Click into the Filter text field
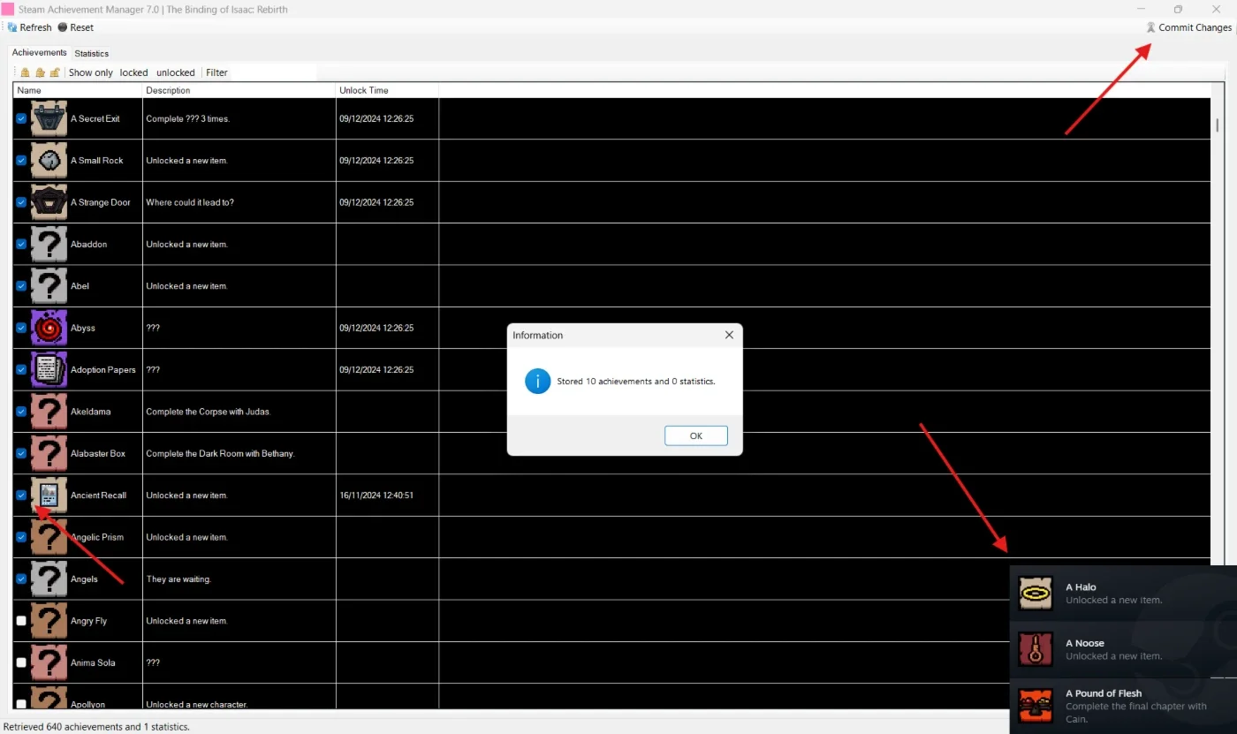This screenshot has width=1237, height=734. [x=272, y=72]
